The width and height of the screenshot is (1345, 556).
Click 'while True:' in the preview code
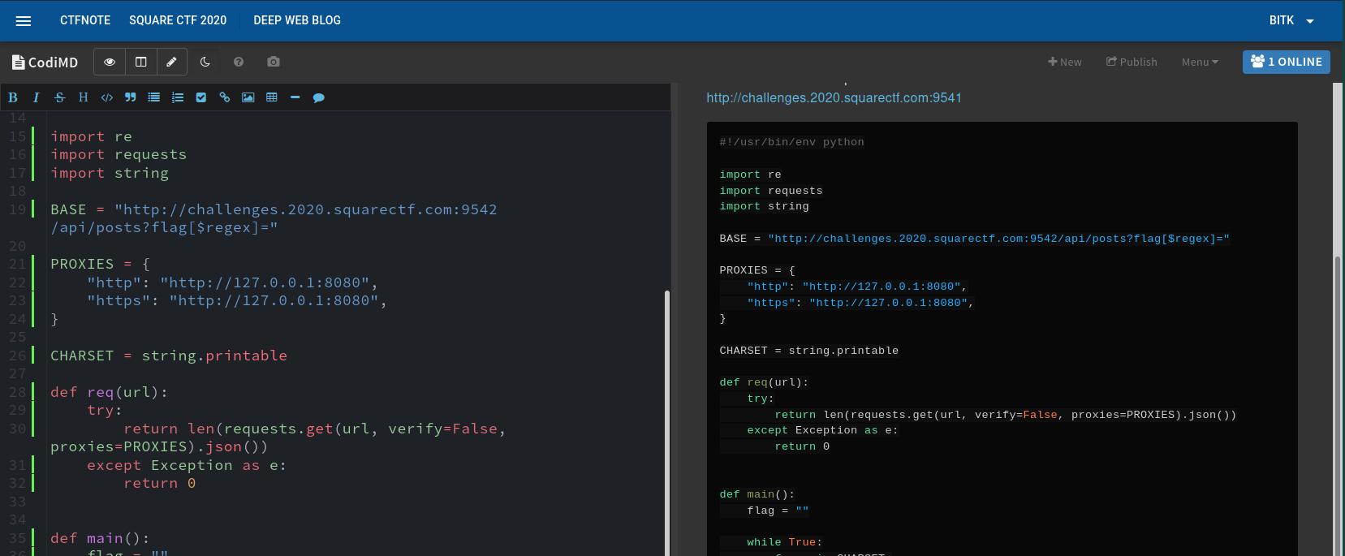pyautogui.click(x=784, y=542)
